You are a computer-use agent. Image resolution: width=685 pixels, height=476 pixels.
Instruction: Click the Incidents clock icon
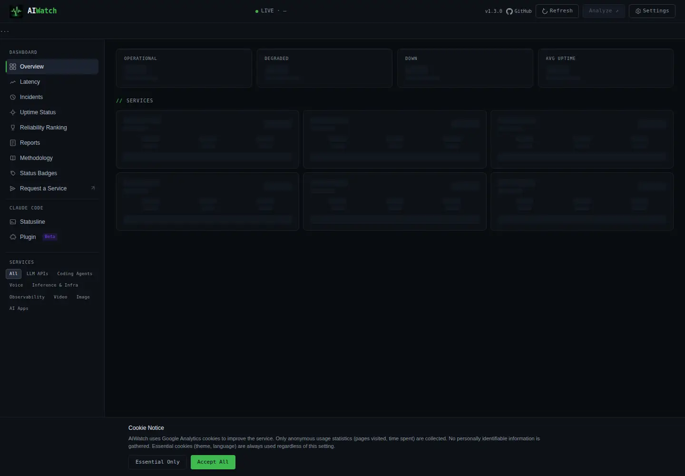(13, 97)
